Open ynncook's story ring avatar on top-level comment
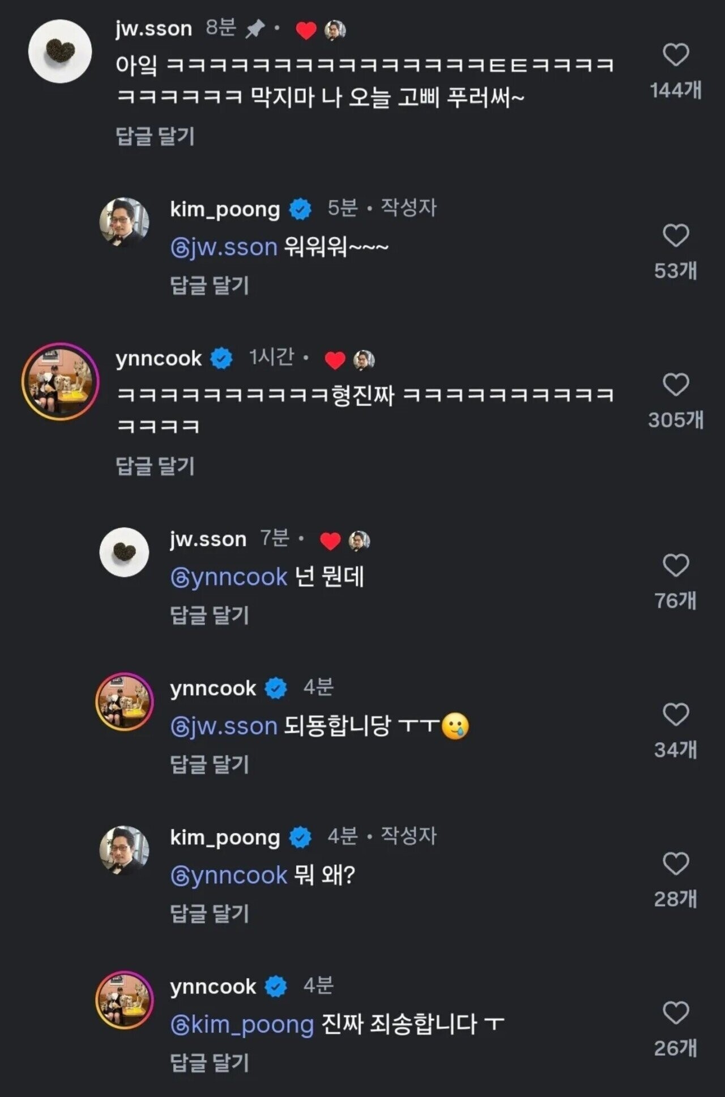725x1097 pixels. pyautogui.click(x=60, y=381)
